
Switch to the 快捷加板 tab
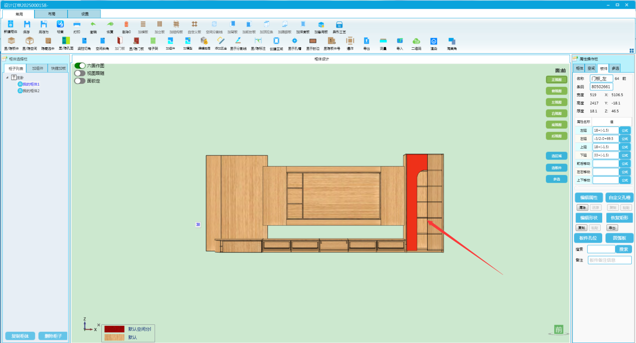click(x=58, y=68)
